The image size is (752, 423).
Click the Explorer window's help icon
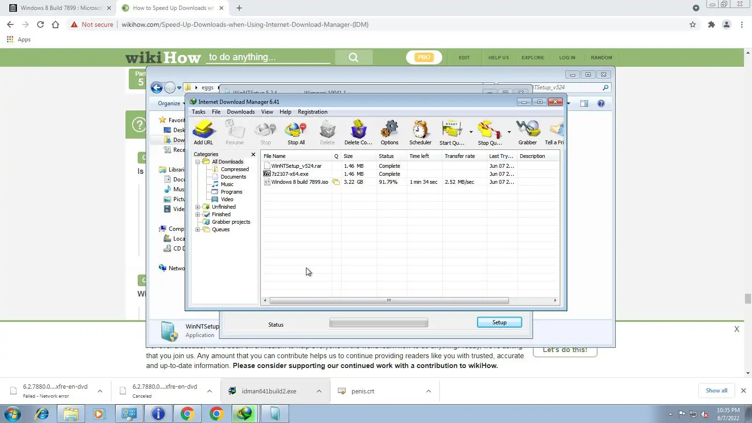[601, 103]
